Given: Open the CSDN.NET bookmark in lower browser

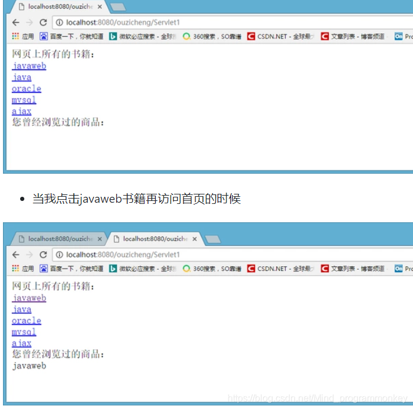Looking at the screenshot, I should (281, 269).
